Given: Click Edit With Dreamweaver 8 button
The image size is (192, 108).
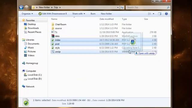Looking at the screenshot, I should click(53, 13).
